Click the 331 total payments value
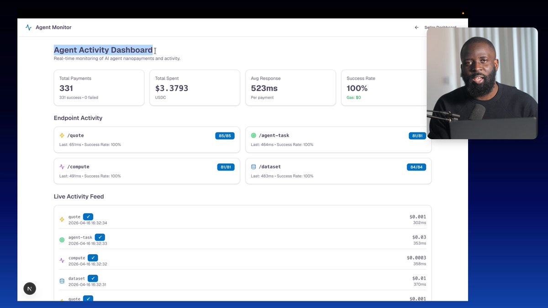This screenshot has height=308, width=548. (66, 88)
